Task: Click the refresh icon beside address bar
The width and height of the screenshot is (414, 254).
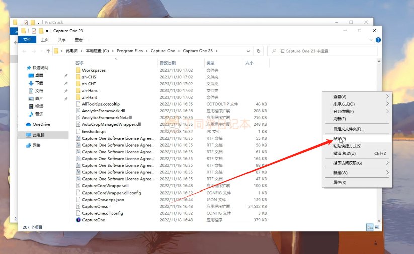Action: [258, 51]
